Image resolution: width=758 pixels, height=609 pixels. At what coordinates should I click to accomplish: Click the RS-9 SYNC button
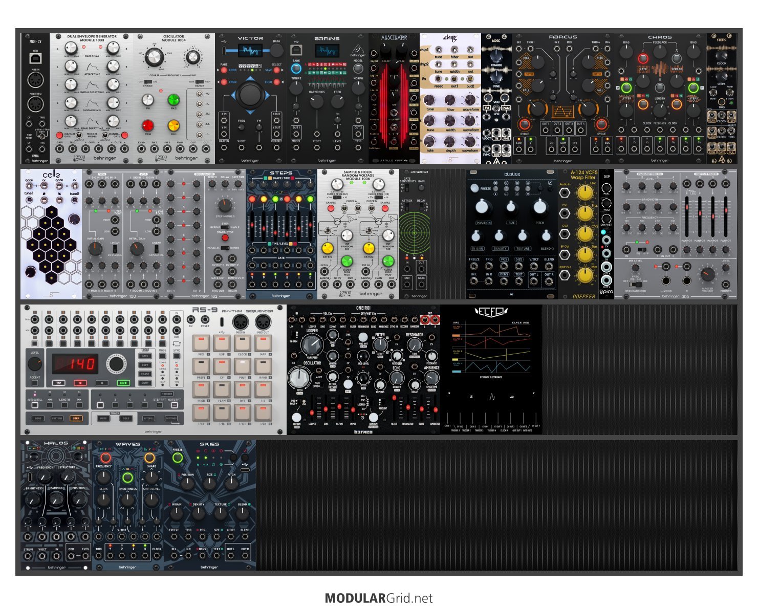pos(177,356)
